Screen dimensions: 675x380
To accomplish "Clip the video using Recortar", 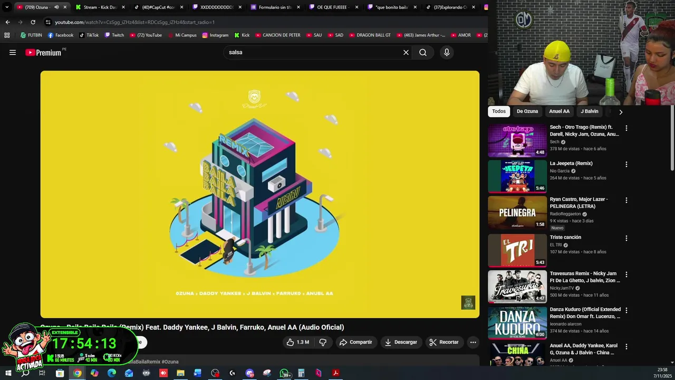I will point(444,342).
